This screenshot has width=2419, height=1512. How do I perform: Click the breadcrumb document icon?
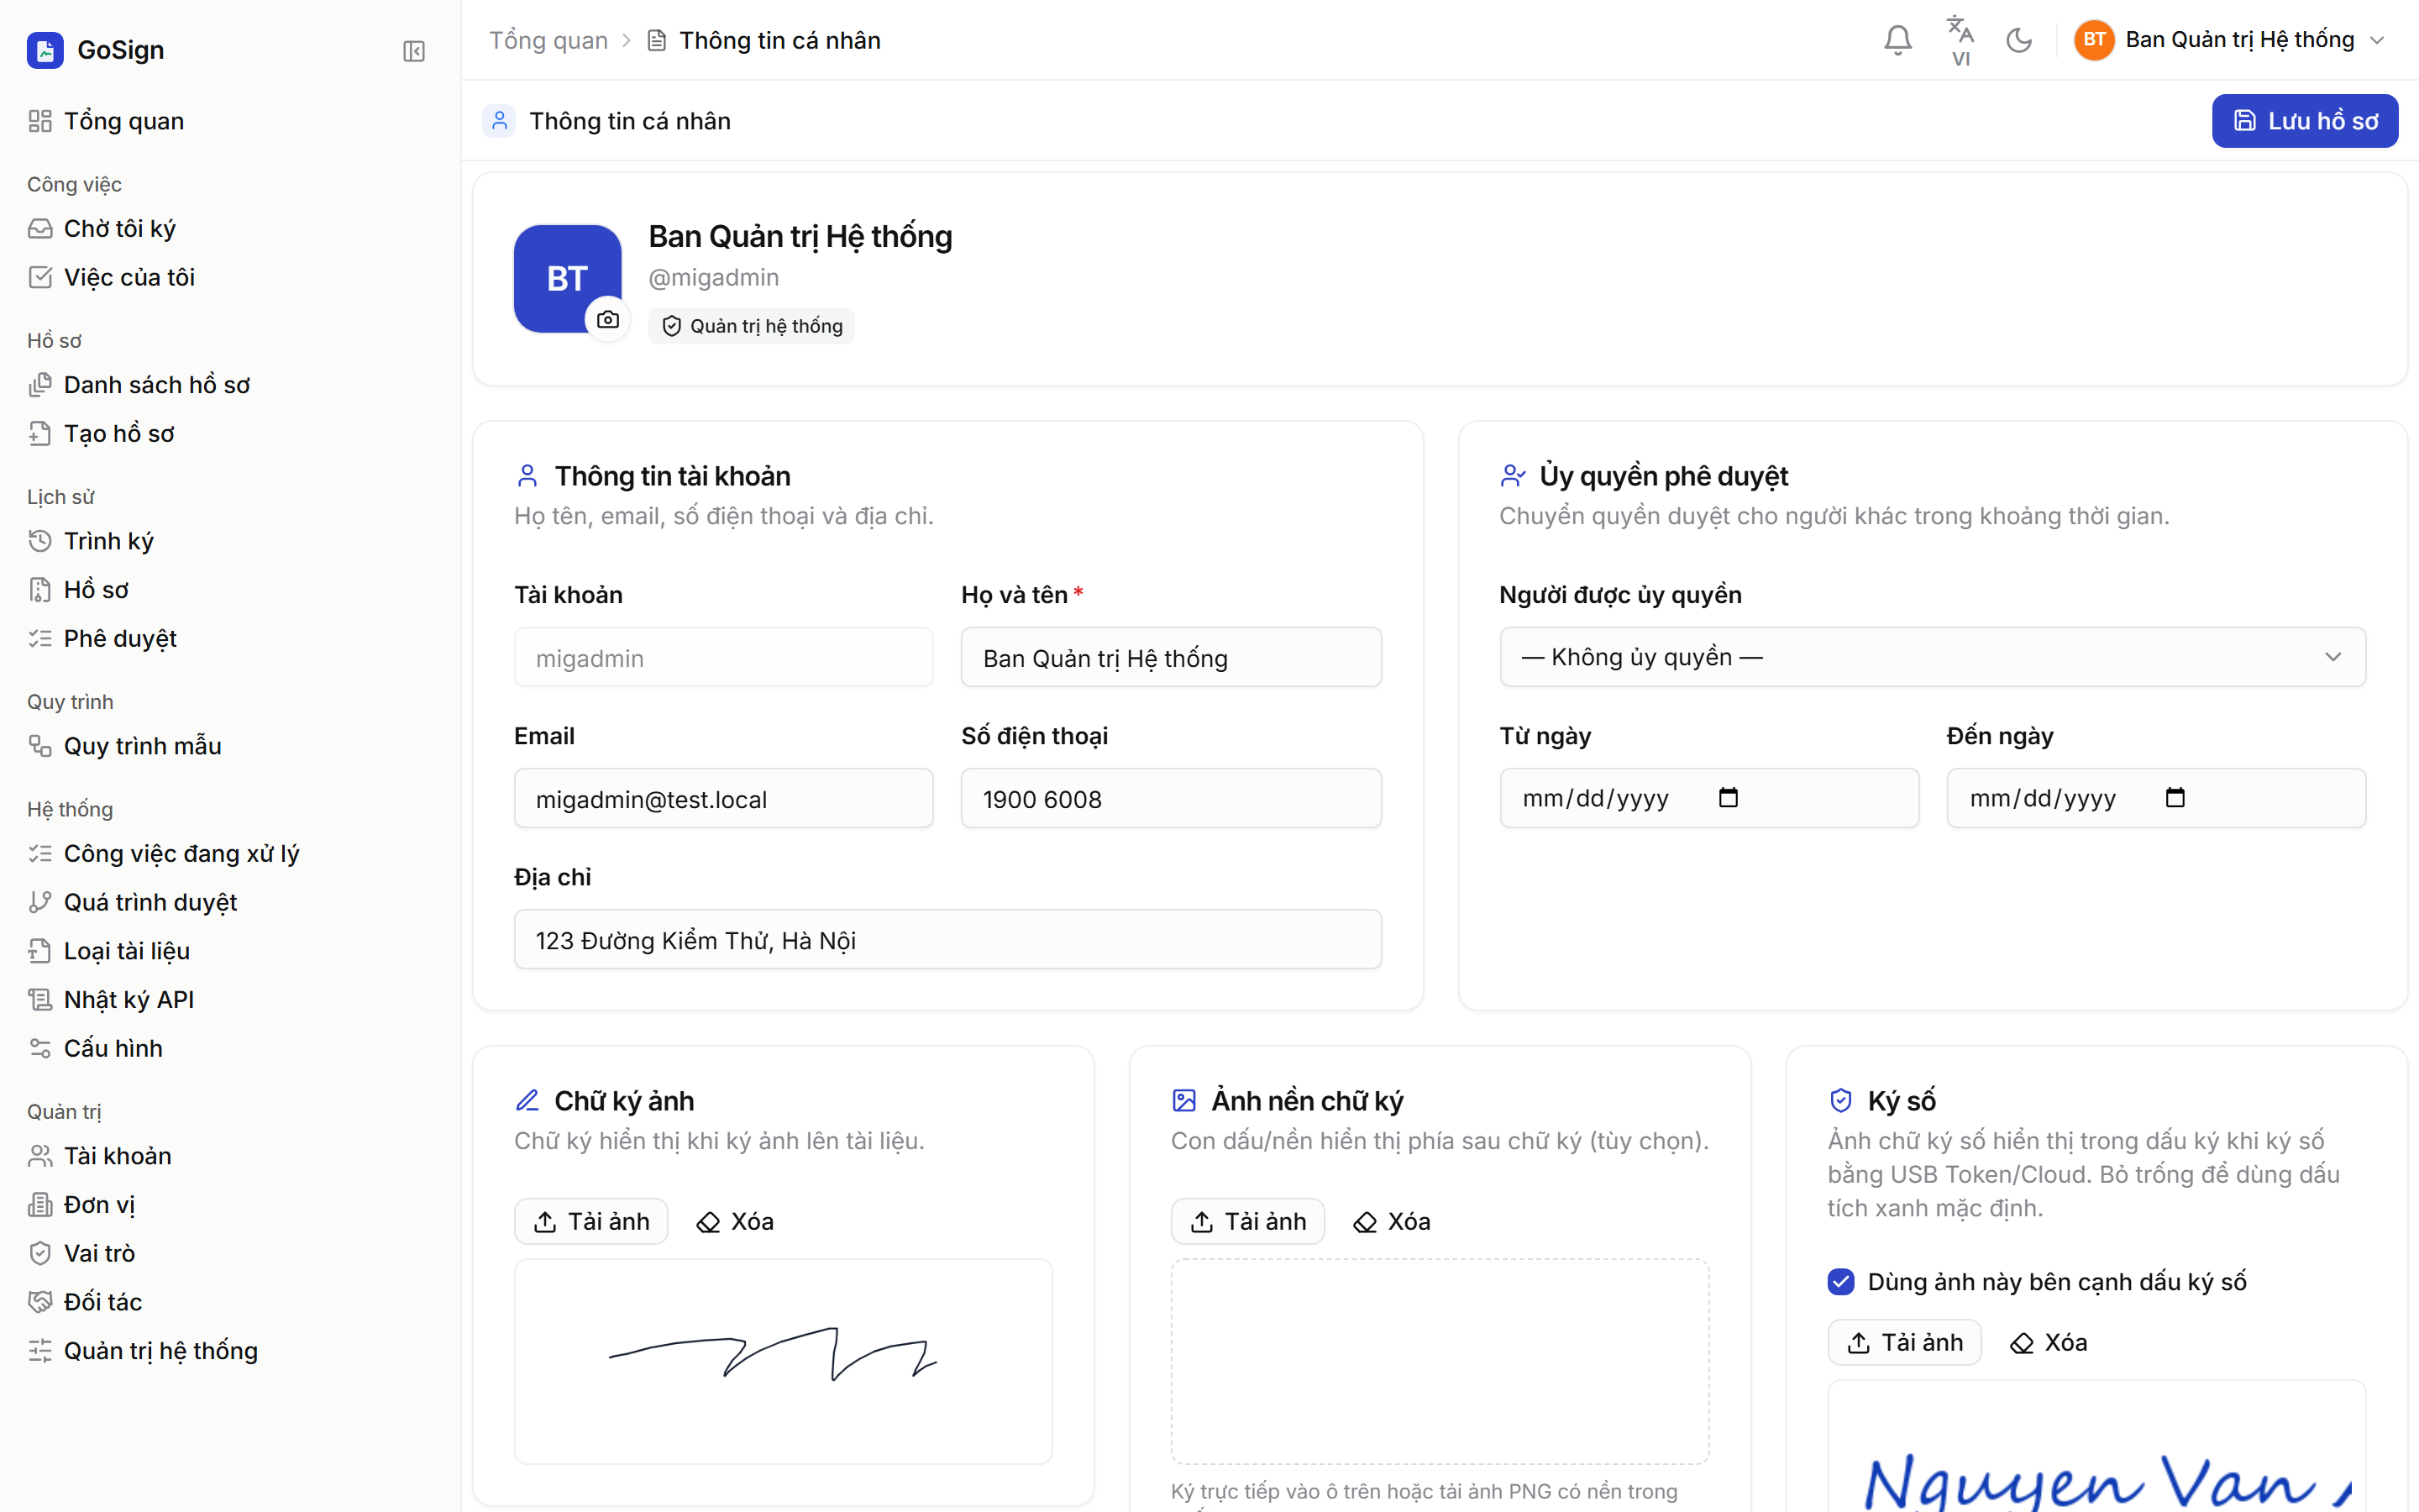click(x=657, y=40)
